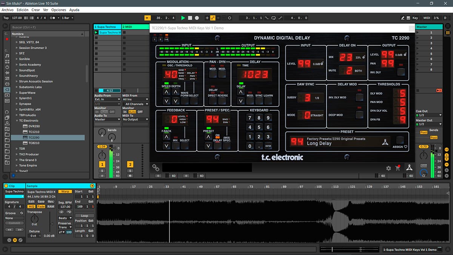
Task: Open the Beats warp mode dropdown
Action: pos(65,218)
